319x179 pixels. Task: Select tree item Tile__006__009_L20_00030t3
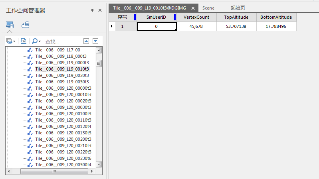(63, 107)
